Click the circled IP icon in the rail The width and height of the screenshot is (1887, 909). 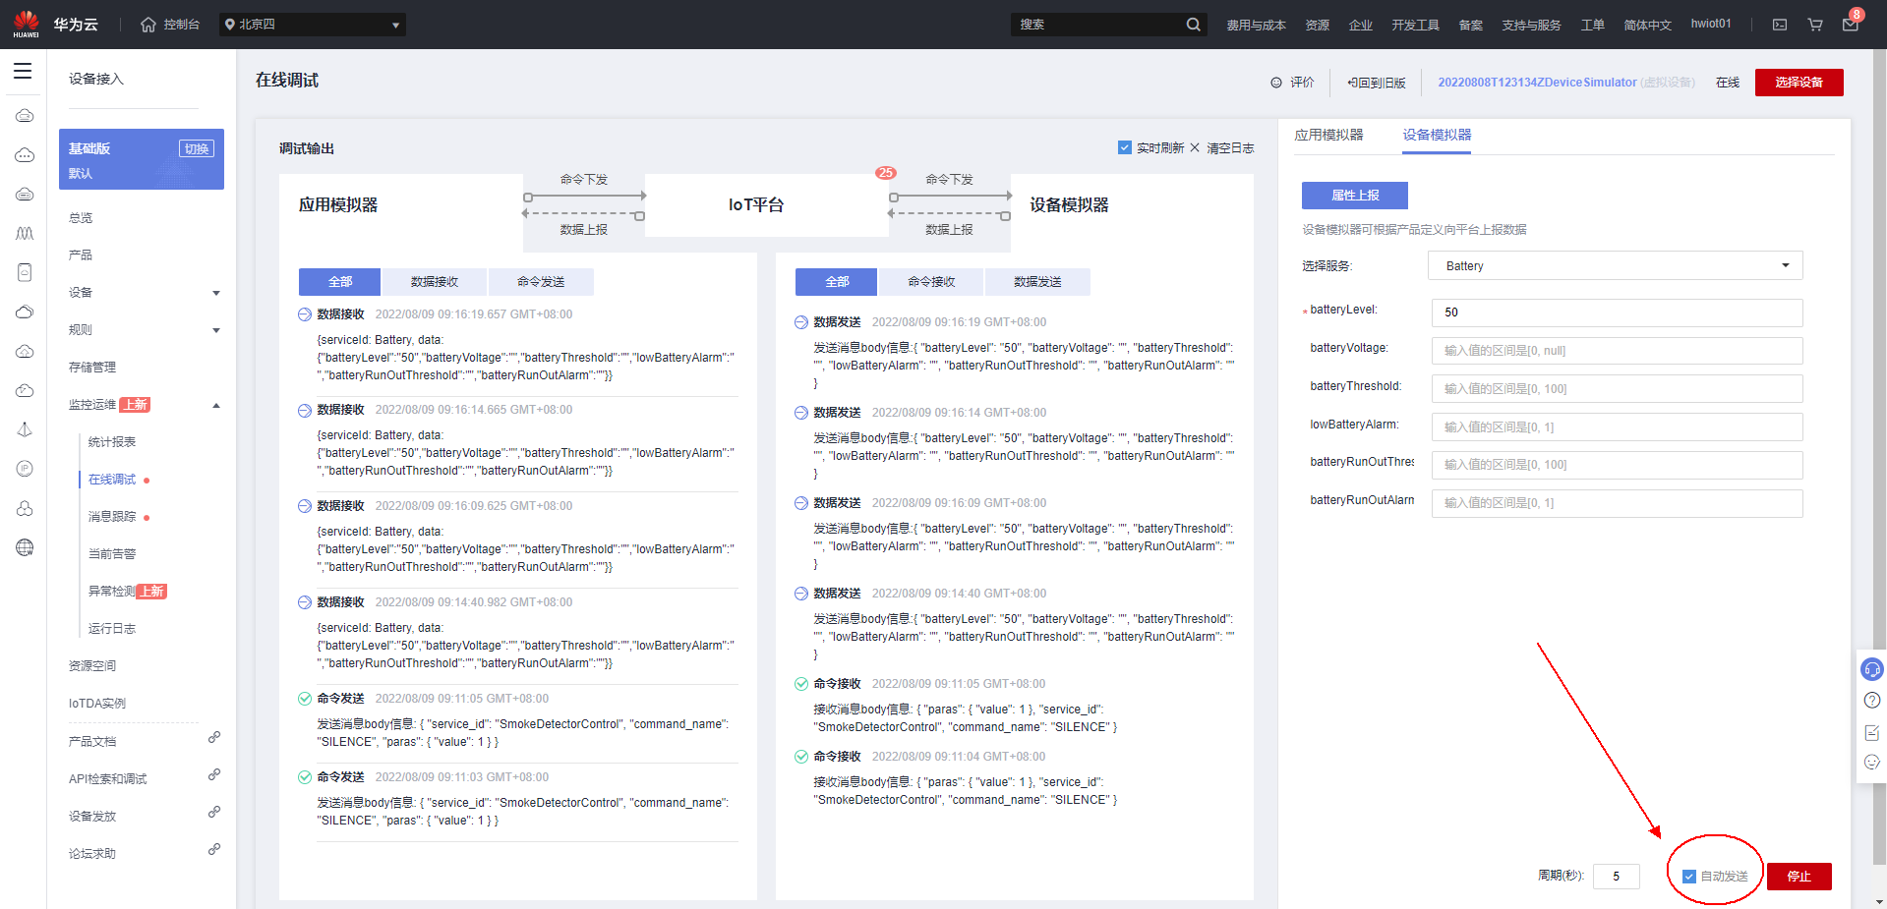click(x=25, y=469)
